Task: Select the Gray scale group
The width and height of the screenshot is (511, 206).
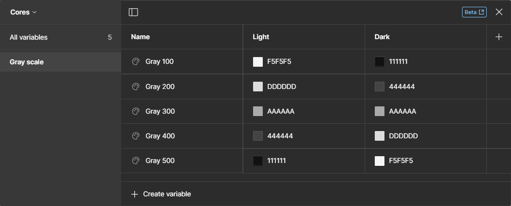Action: pos(61,62)
